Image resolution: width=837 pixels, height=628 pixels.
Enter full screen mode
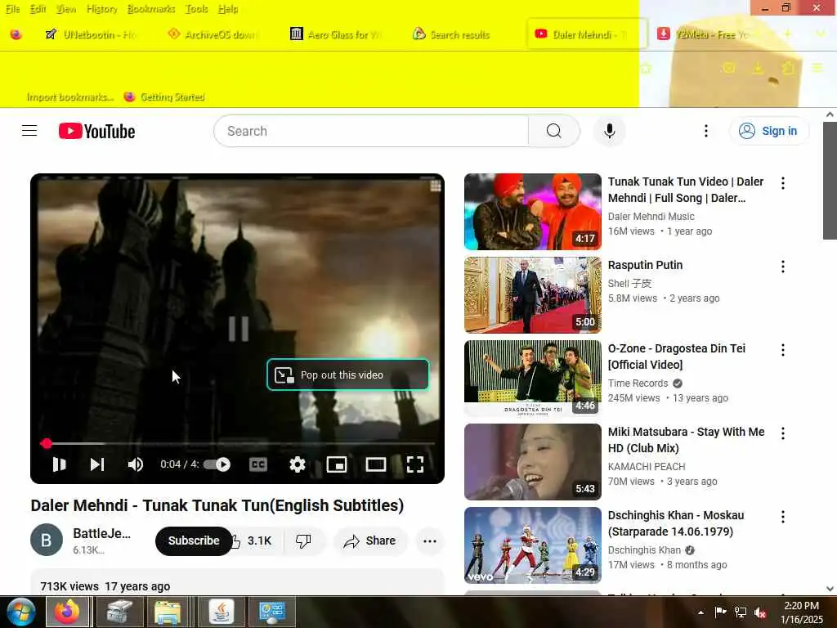pos(414,464)
